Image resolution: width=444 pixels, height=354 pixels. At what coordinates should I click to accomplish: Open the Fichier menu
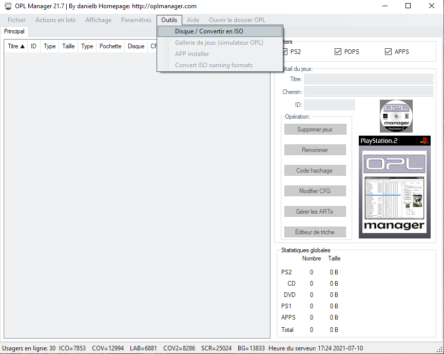pos(17,20)
